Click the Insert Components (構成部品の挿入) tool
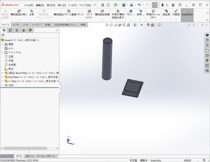The width and height of the screenshot is (210, 162). (19, 13)
